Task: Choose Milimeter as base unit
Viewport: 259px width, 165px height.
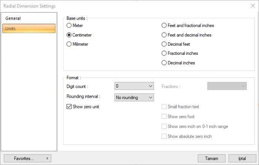Action: [69, 44]
